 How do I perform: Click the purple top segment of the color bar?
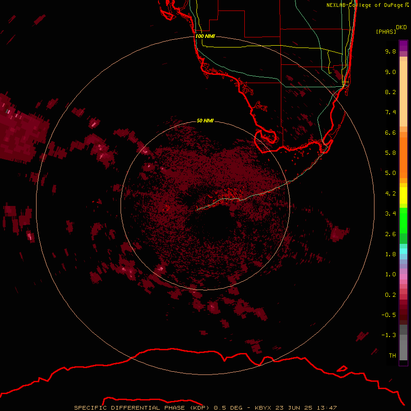tap(403, 46)
